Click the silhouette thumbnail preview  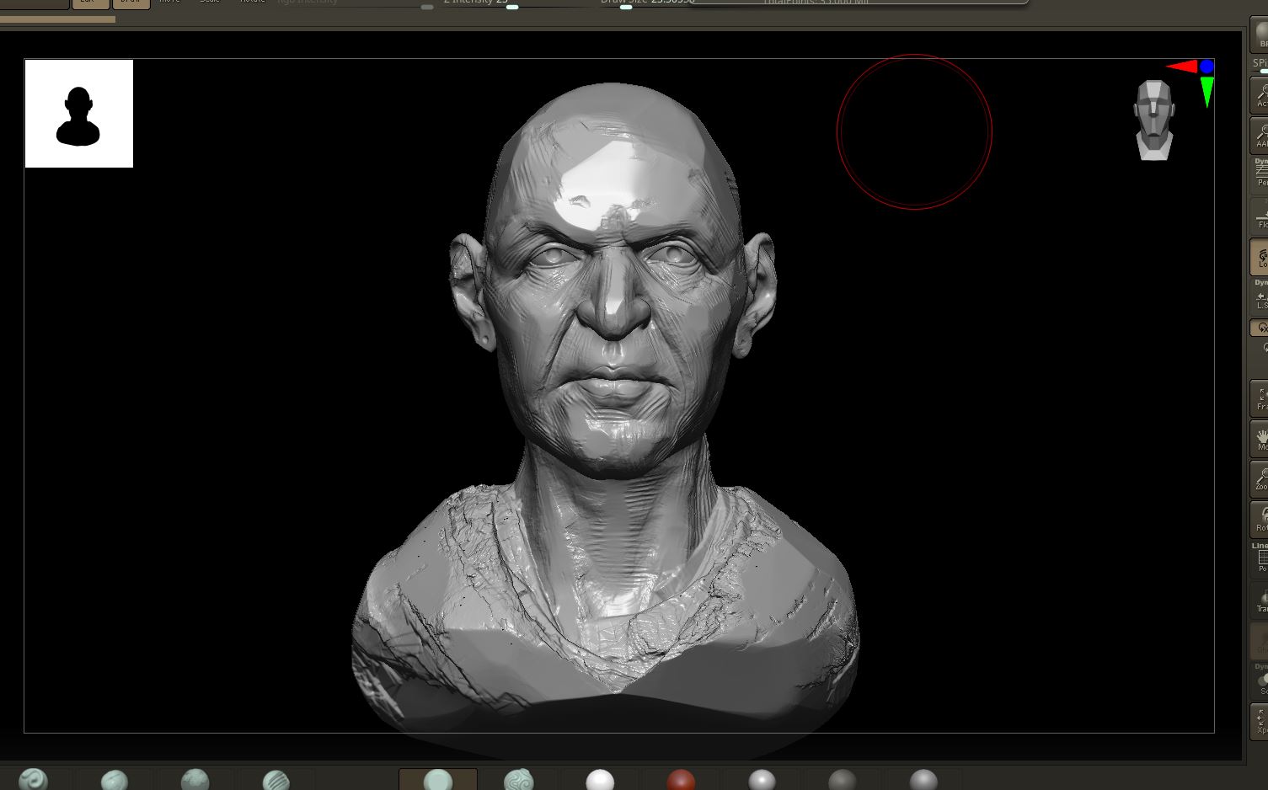(x=79, y=114)
